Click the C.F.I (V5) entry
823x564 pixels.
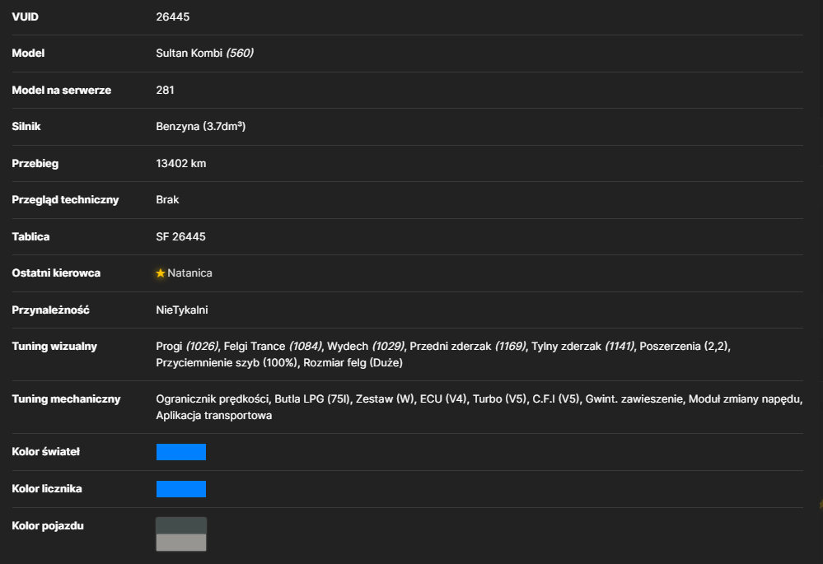556,399
